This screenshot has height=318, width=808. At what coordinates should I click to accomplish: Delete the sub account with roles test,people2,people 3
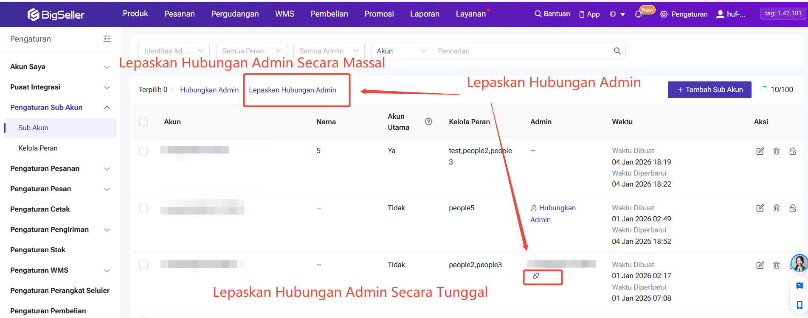coord(776,151)
